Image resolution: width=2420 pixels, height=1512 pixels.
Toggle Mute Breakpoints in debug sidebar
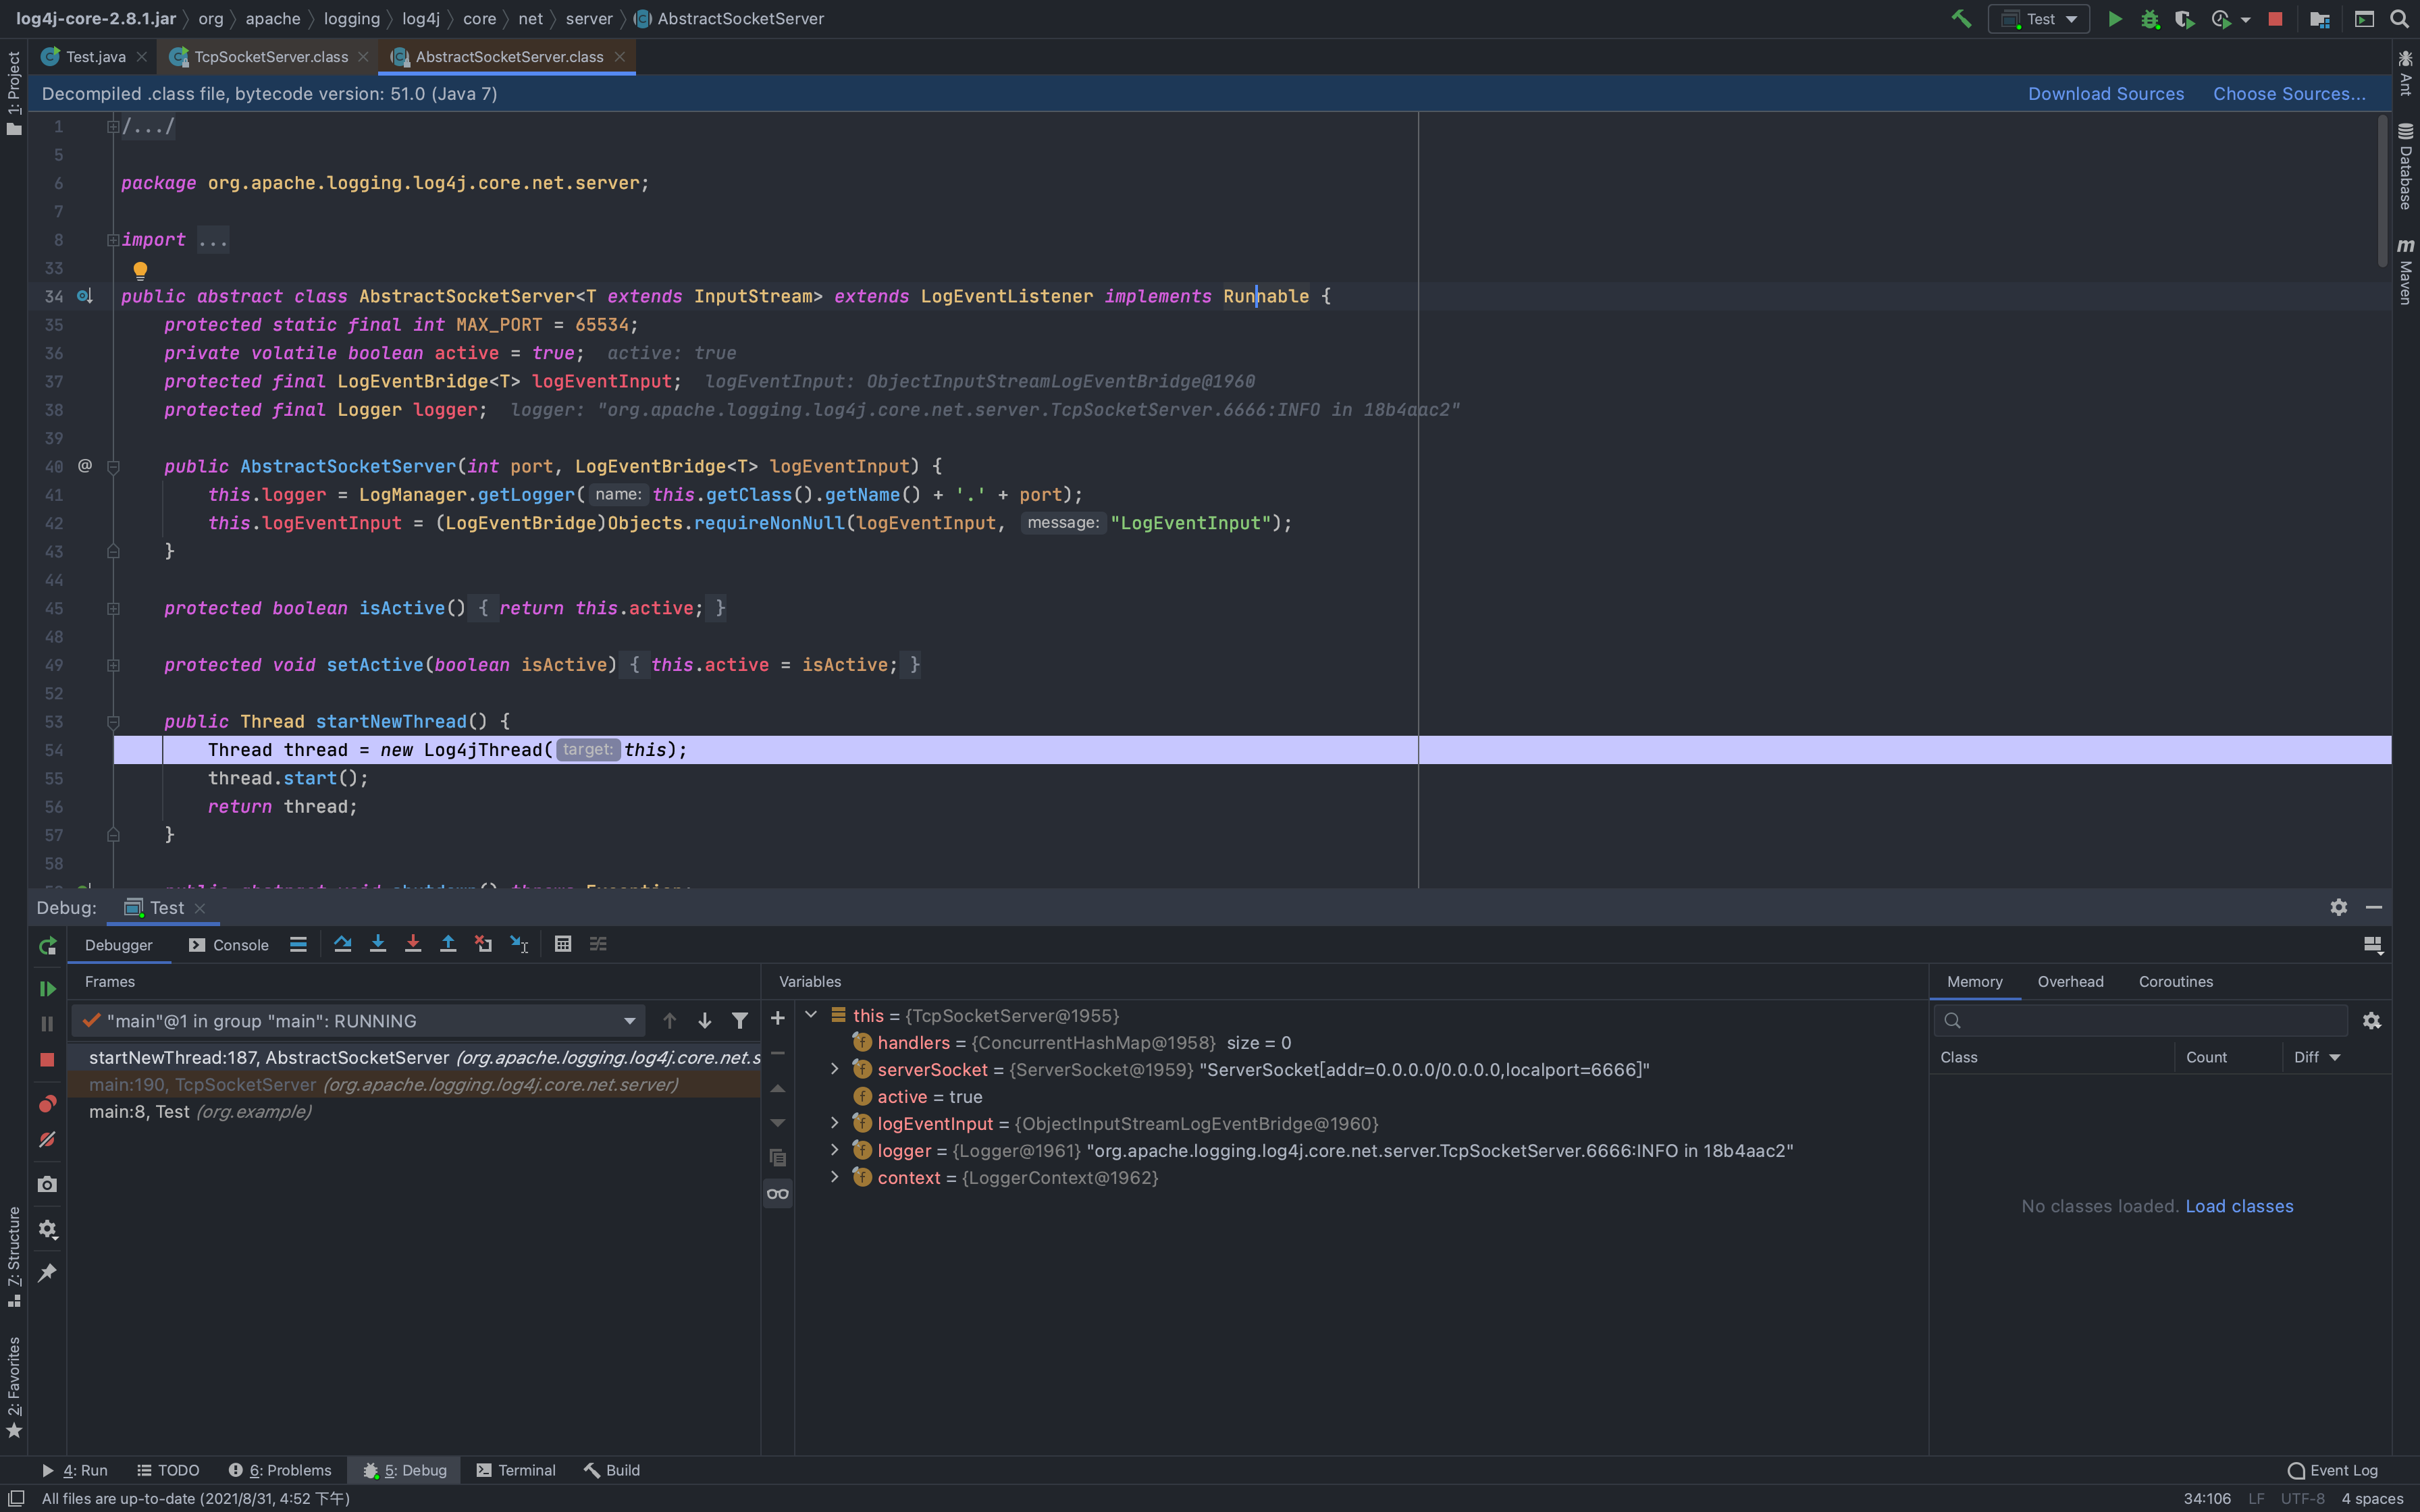pos(47,1140)
